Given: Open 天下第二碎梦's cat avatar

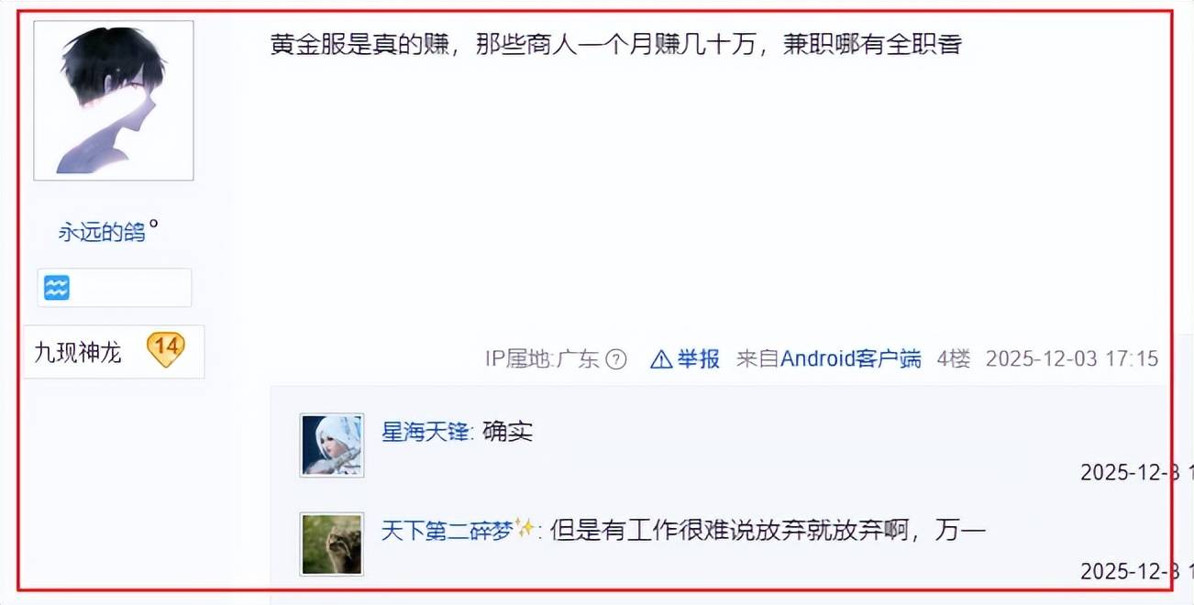Looking at the screenshot, I should [x=332, y=544].
